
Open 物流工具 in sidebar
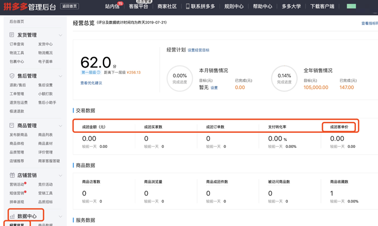click(x=17, y=53)
